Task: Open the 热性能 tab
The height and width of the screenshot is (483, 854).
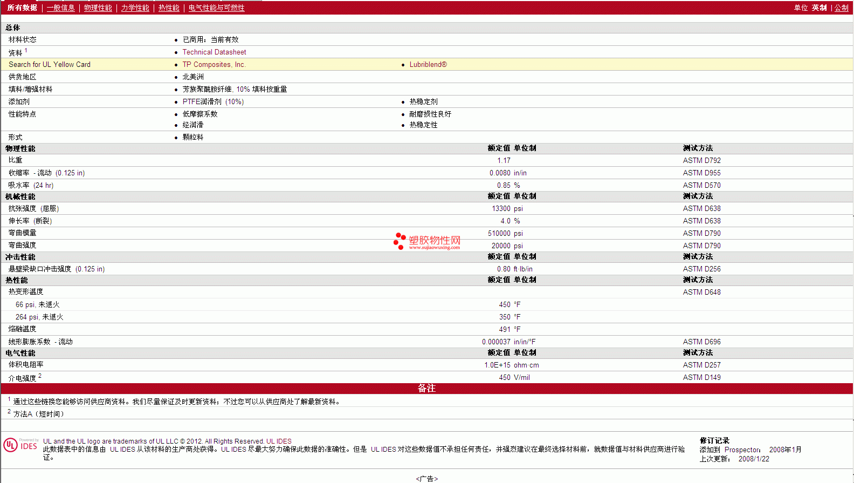Action: click(169, 8)
